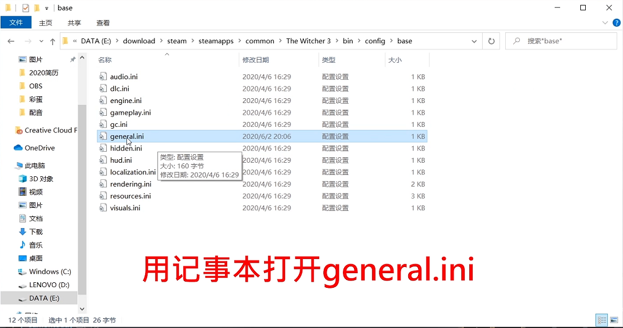Unpin 图片 from quick access pin icon

[x=73, y=60]
